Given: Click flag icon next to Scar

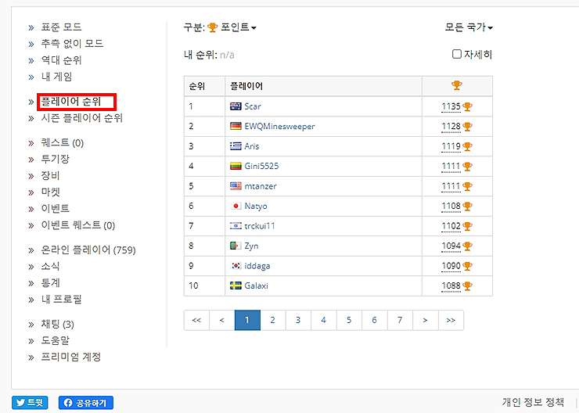Looking at the screenshot, I should (236, 106).
